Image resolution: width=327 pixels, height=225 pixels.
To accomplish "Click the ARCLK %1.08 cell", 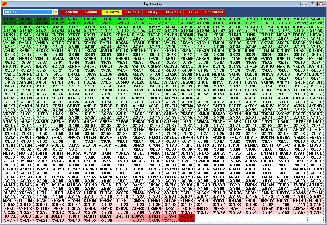I will click(299, 131).
